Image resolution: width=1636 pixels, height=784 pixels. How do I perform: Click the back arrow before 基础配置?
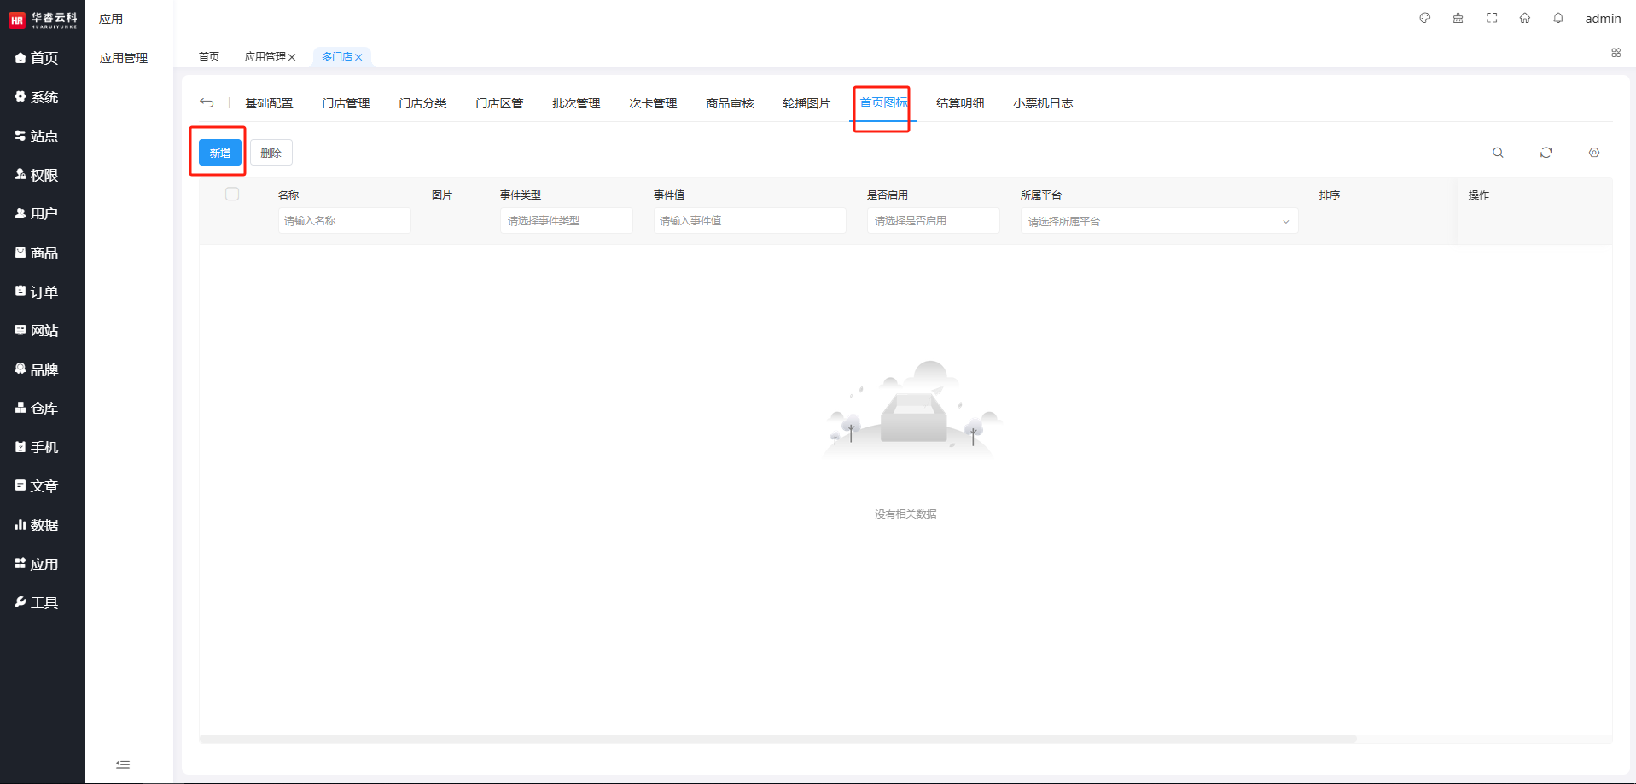[x=207, y=102]
